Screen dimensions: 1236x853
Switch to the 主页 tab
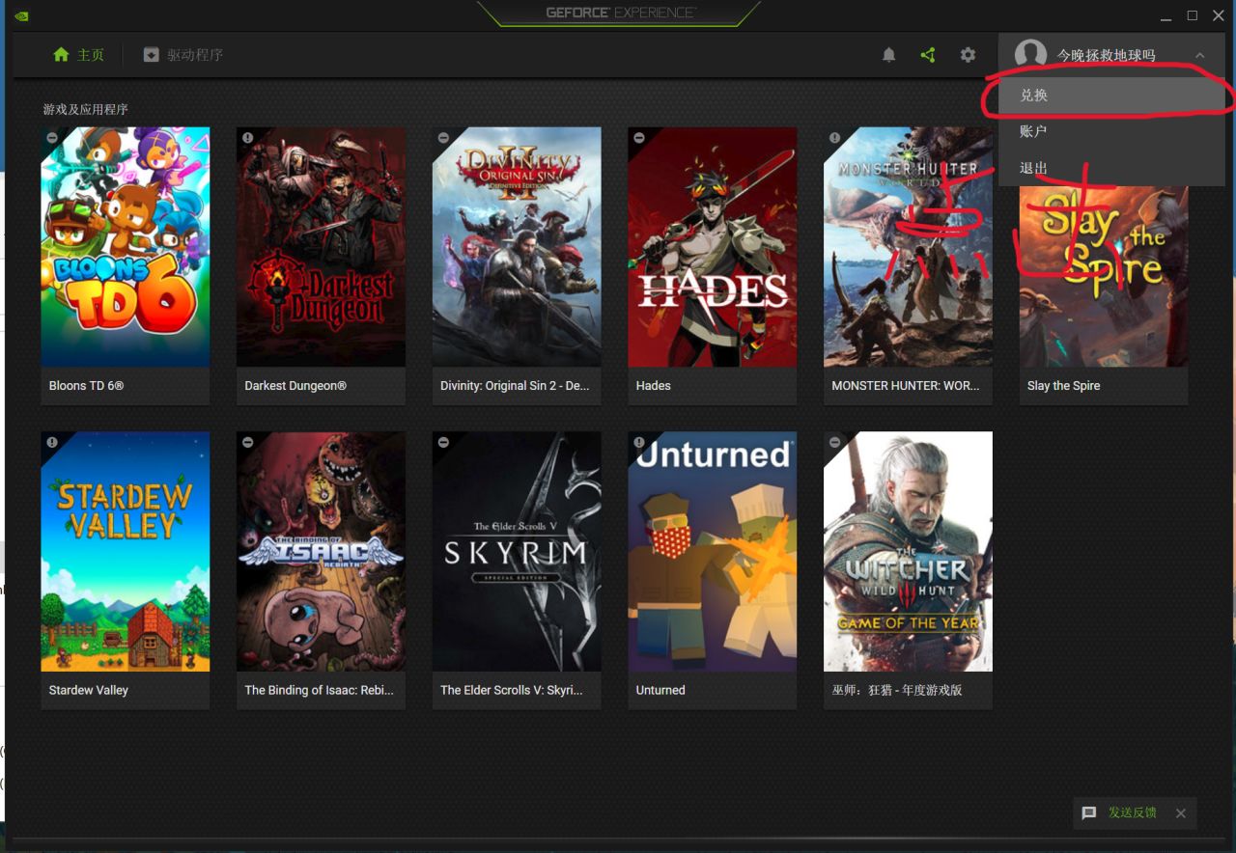coord(78,55)
